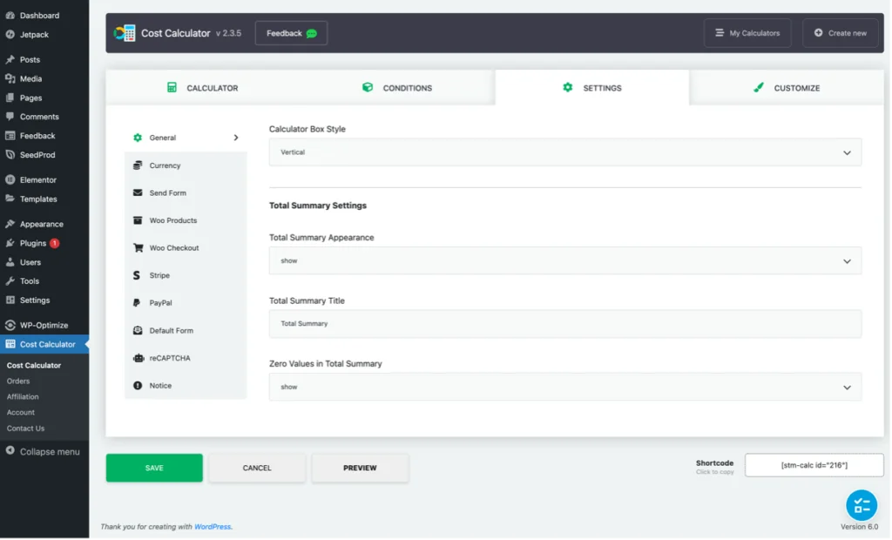Viewport: 892px width, 540px height.
Task: Click the Media icon
Action: click(x=10, y=79)
